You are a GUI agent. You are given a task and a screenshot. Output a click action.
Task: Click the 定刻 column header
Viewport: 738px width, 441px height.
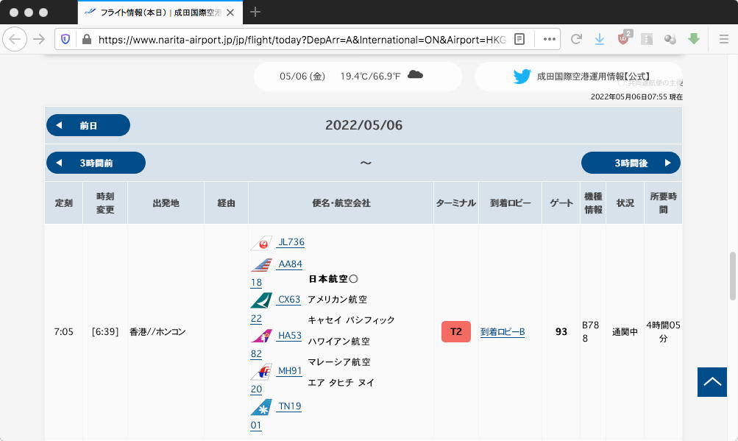point(63,203)
